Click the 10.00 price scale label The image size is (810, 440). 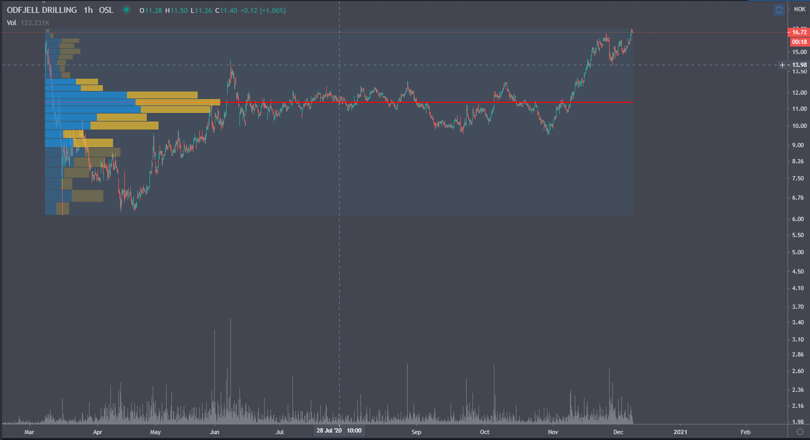click(x=799, y=126)
